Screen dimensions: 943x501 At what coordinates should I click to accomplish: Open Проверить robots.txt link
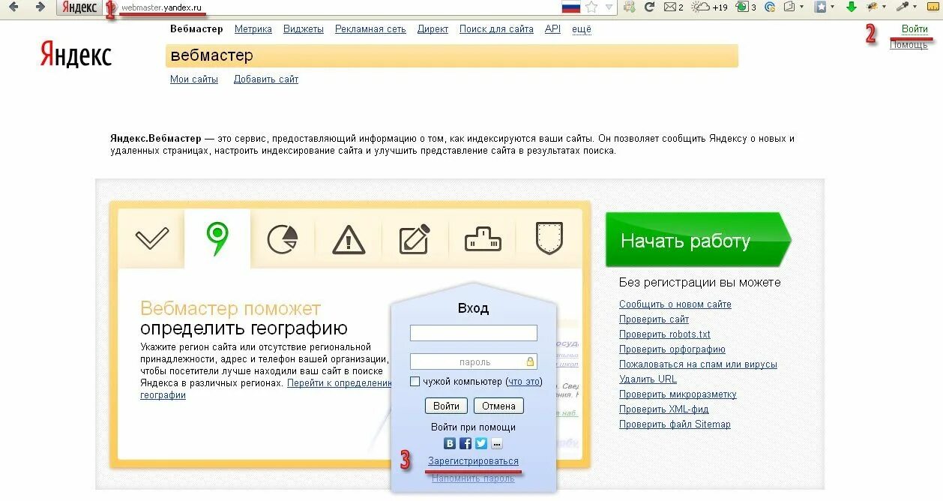(x=665, y=334)
